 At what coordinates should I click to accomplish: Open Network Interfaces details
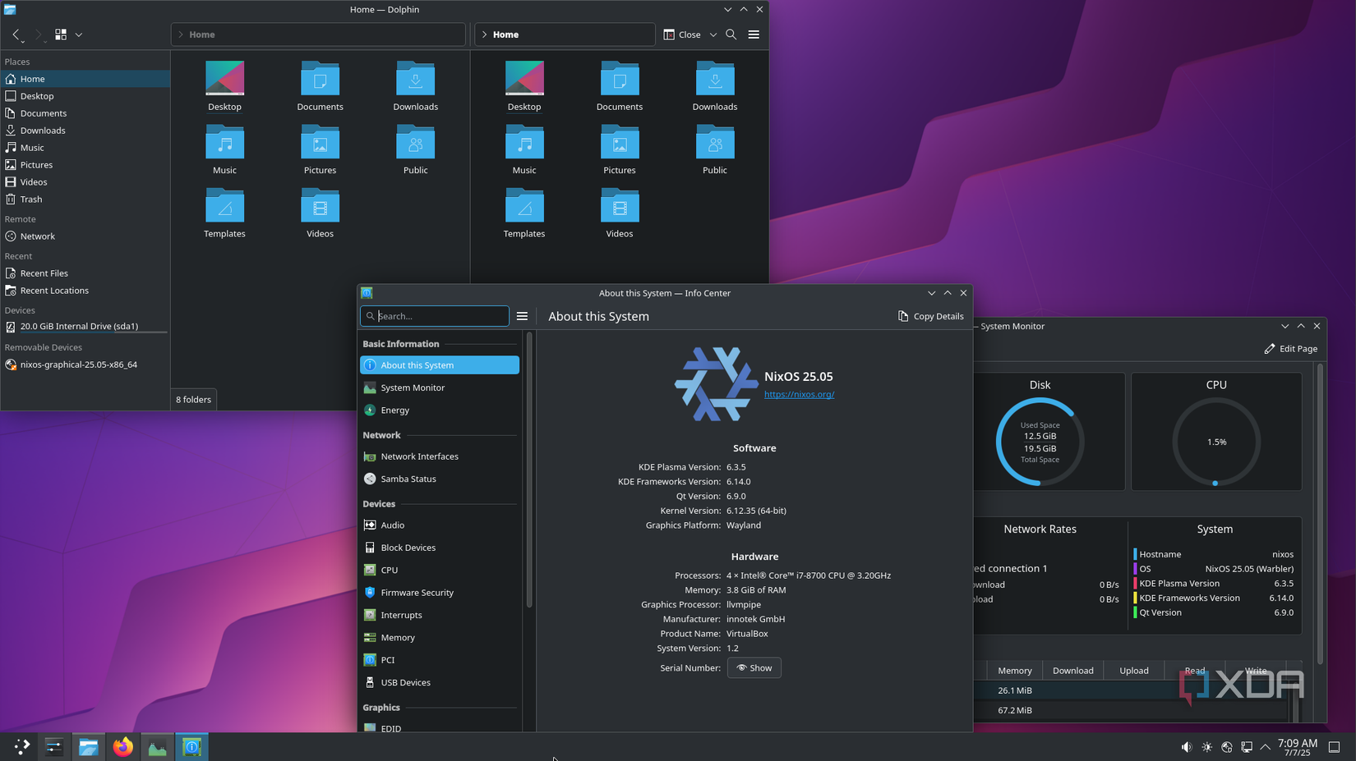(x=419, y=456)
